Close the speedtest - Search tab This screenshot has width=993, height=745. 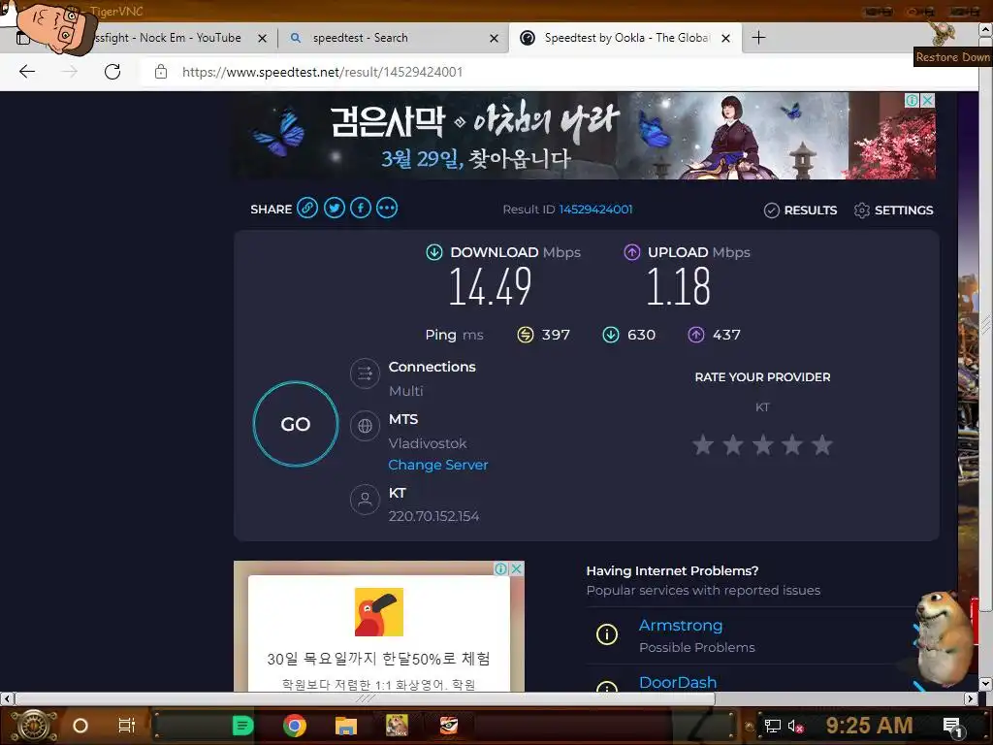[494, 39]
